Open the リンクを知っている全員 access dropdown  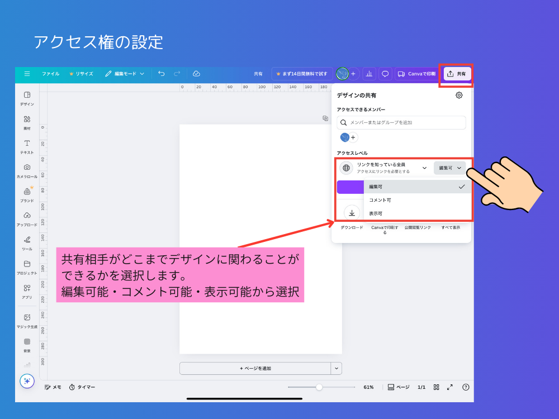pos(384,168)
